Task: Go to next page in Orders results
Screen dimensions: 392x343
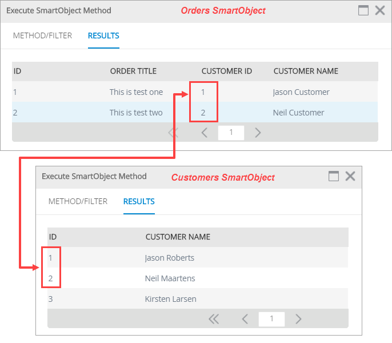Action: [x=258, y=133]
